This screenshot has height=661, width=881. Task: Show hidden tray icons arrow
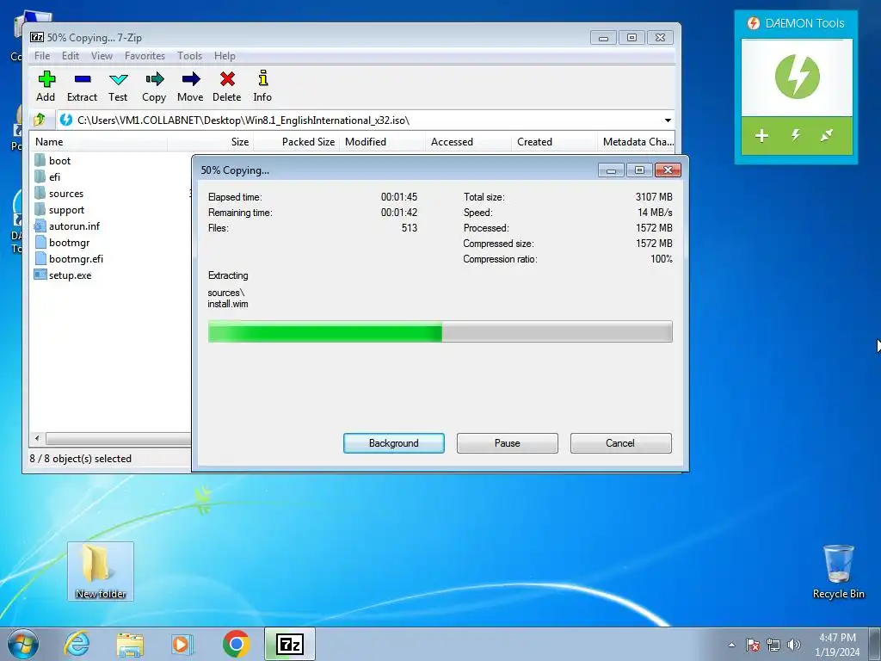point(731,645)
